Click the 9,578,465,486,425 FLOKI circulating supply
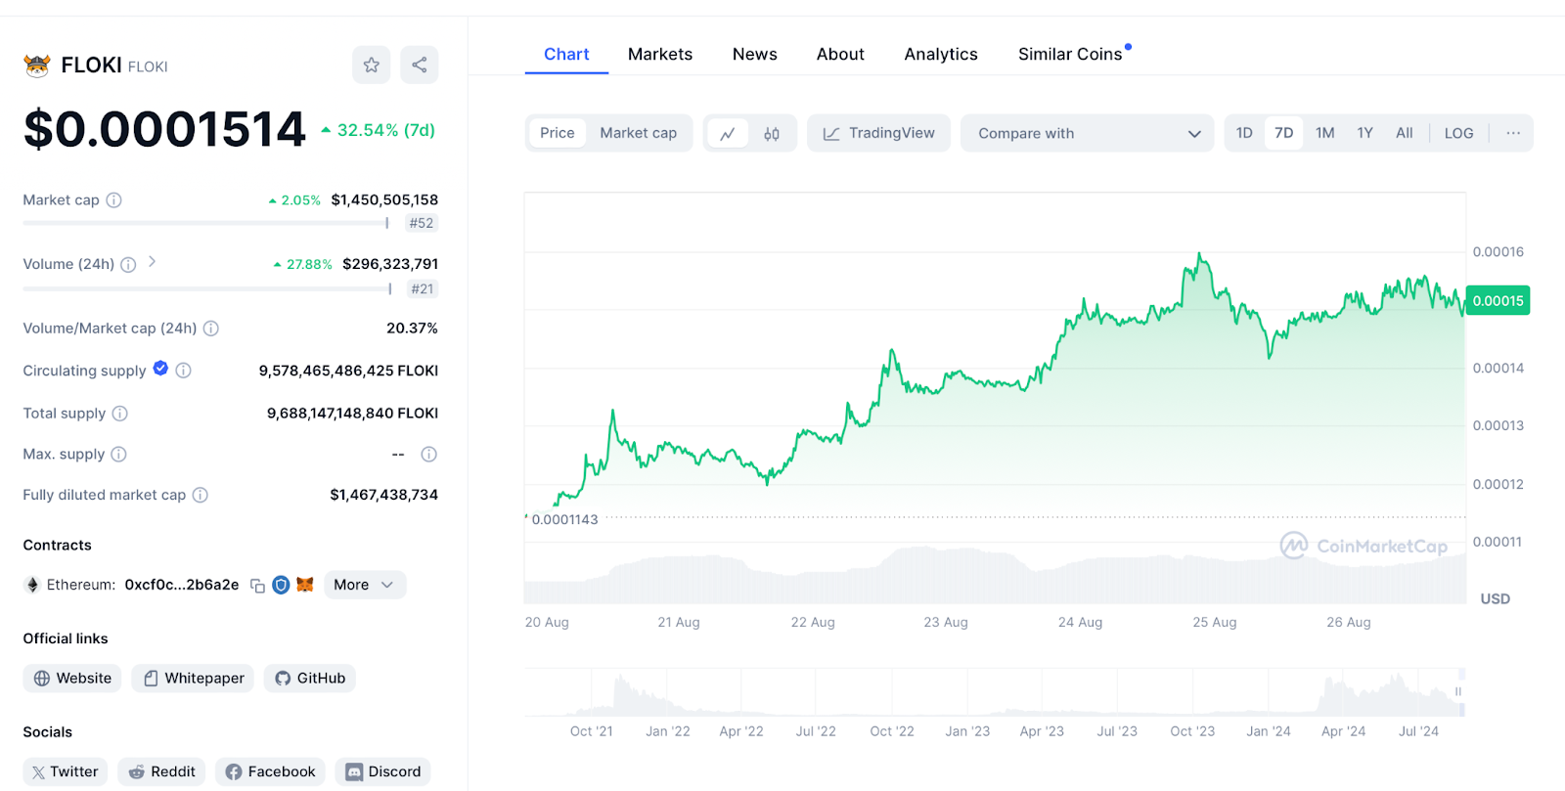The image size is (1565, 791). (348, 371)
